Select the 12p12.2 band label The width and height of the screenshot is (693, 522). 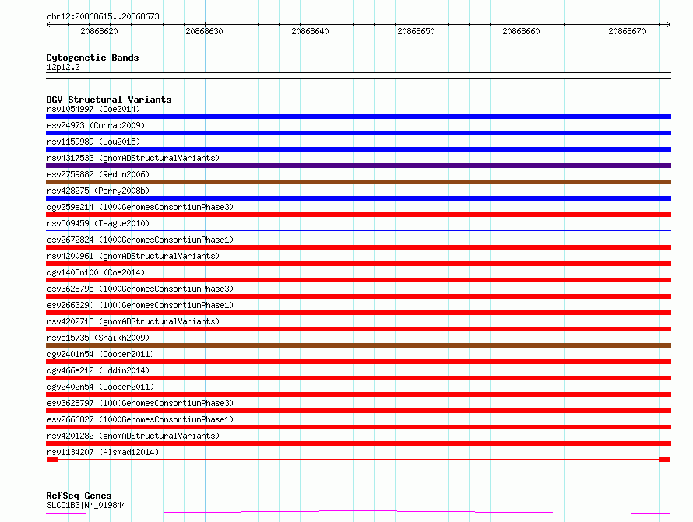pyautogui.click(x=63, y=67)
